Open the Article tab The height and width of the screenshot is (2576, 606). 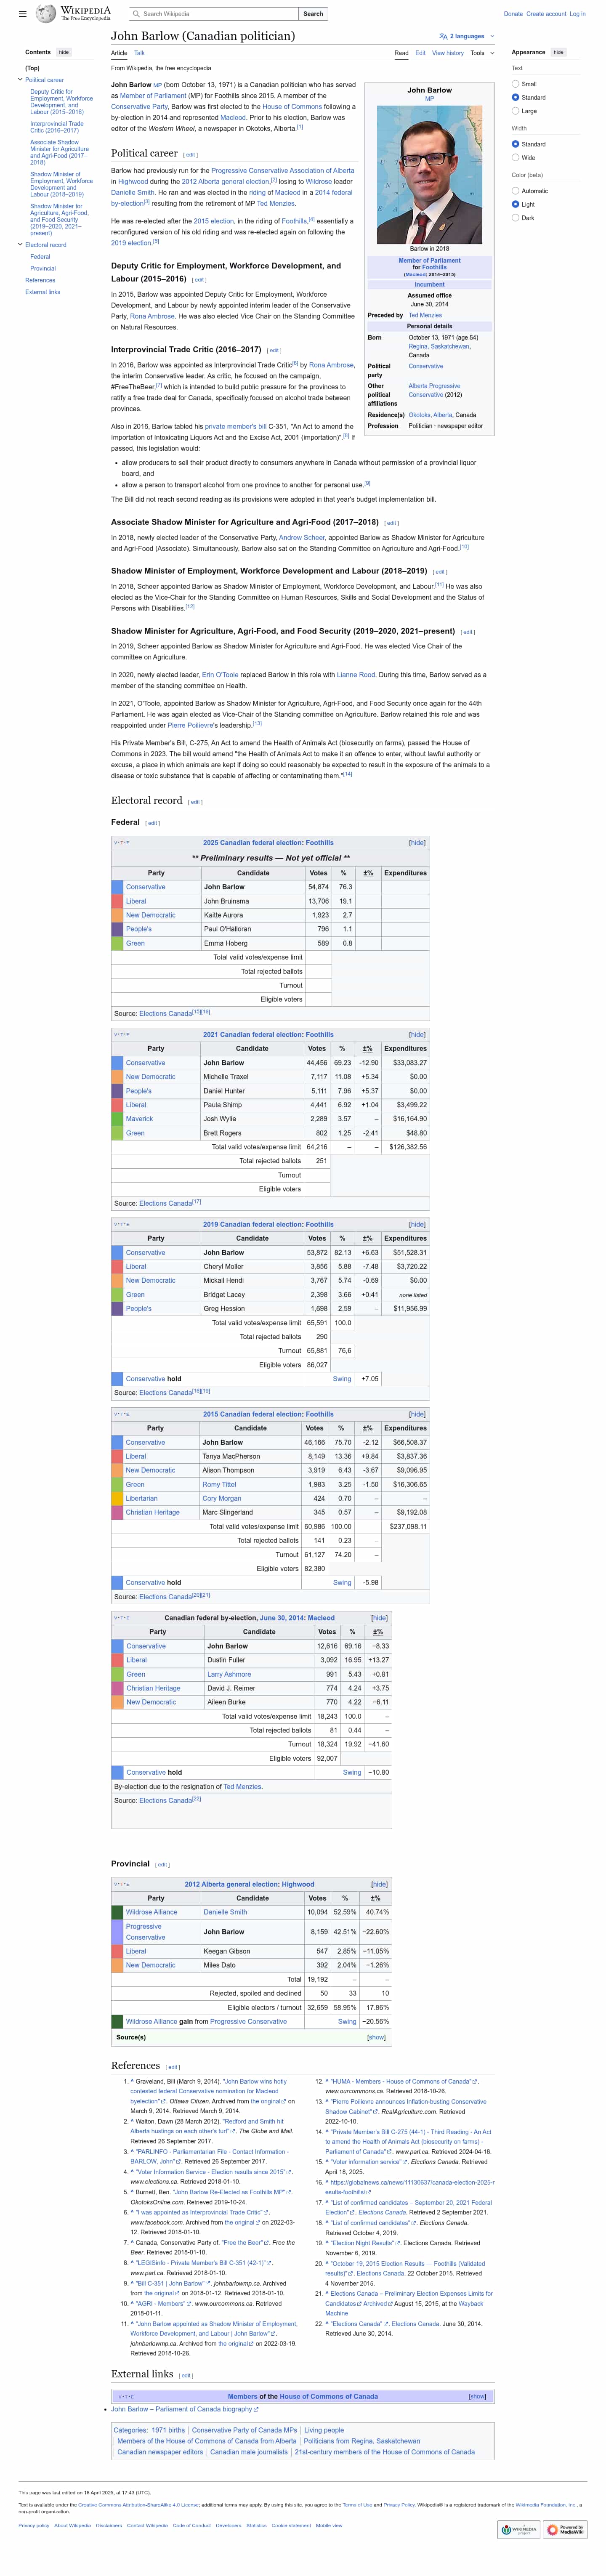pyautogui.click(x=119, y=53)
